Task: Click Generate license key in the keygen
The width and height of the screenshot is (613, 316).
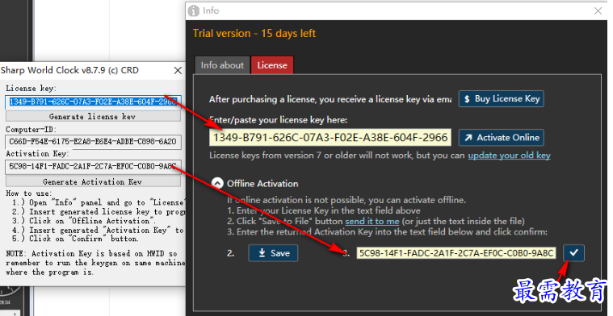Action: pyautogui.click(x=93, y=116)
